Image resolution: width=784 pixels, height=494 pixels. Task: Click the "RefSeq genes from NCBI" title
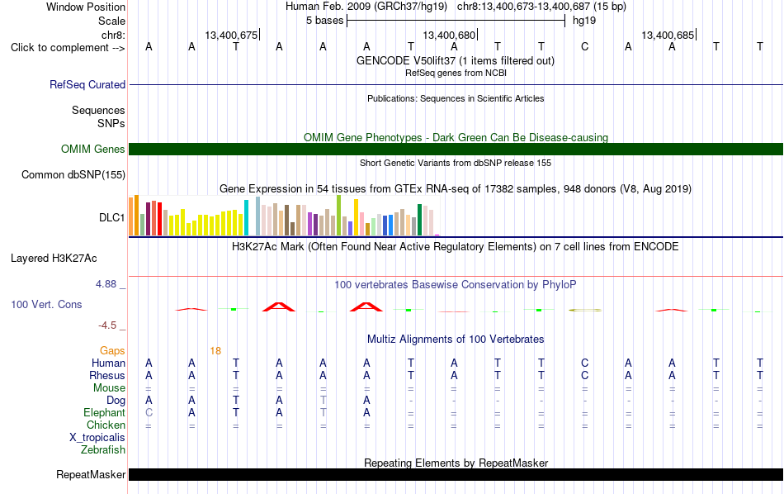[x=456, y=73]
